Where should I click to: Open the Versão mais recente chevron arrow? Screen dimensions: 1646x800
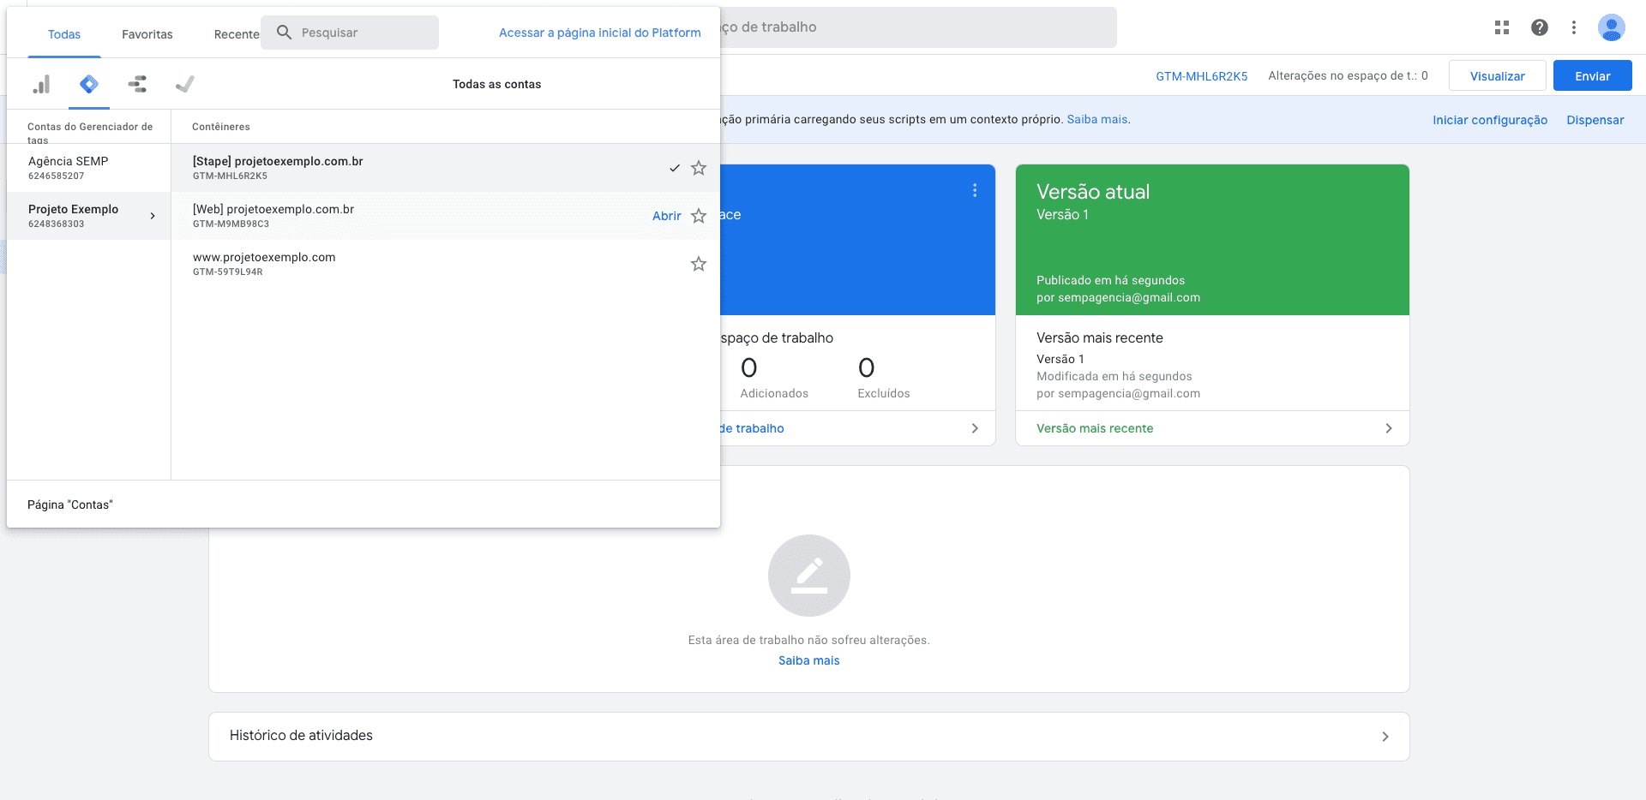point(1389,428)
